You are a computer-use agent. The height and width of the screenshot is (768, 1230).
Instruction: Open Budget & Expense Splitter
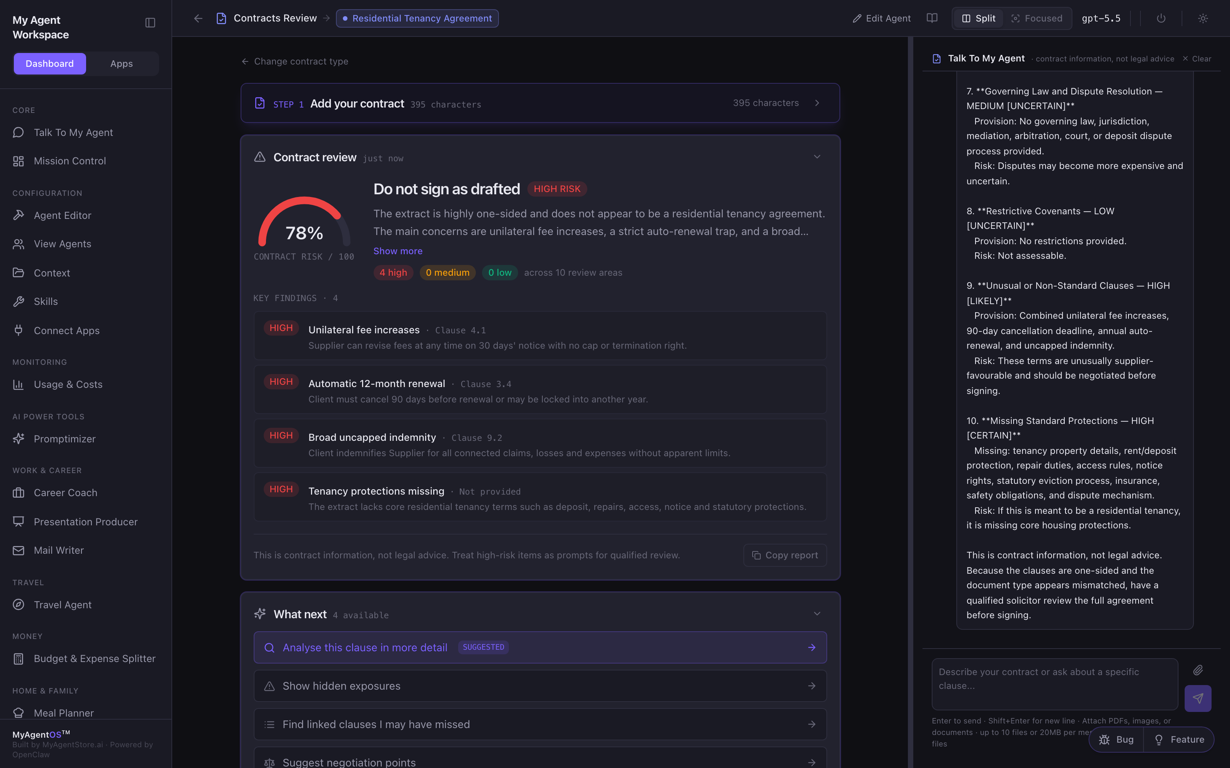(x=85, y=659)
